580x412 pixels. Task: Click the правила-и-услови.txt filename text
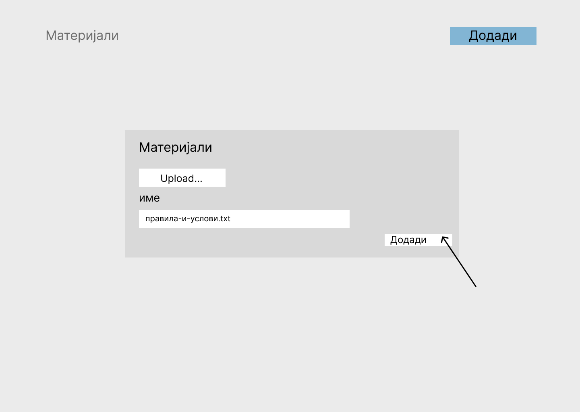[x=188, y=219]
